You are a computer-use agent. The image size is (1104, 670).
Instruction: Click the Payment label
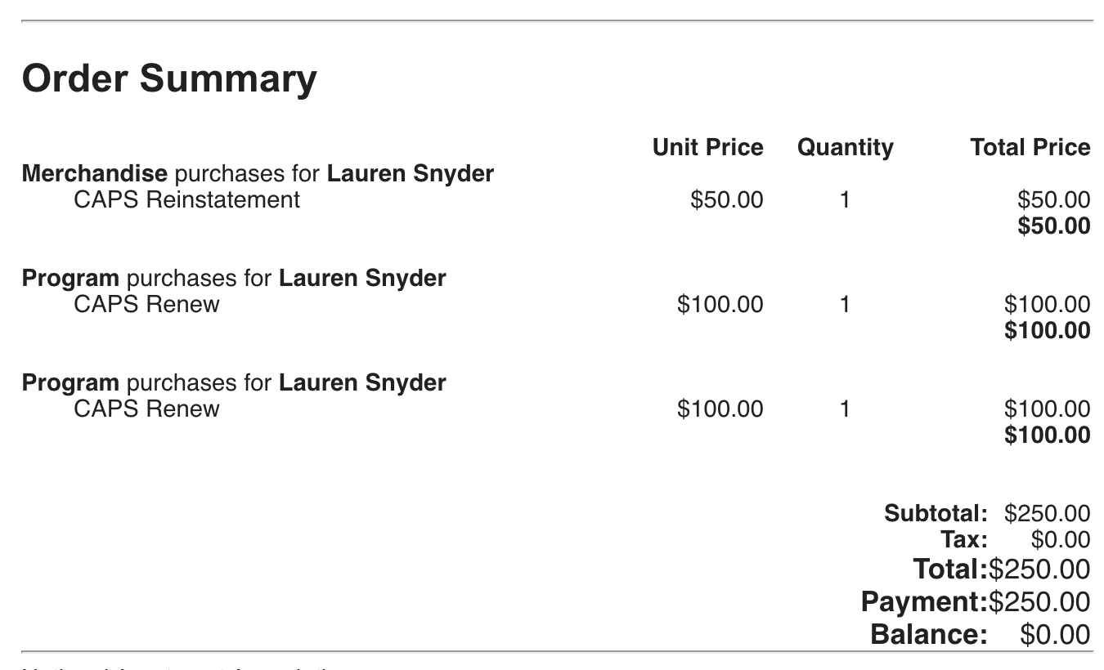click(x=924, y=601)
